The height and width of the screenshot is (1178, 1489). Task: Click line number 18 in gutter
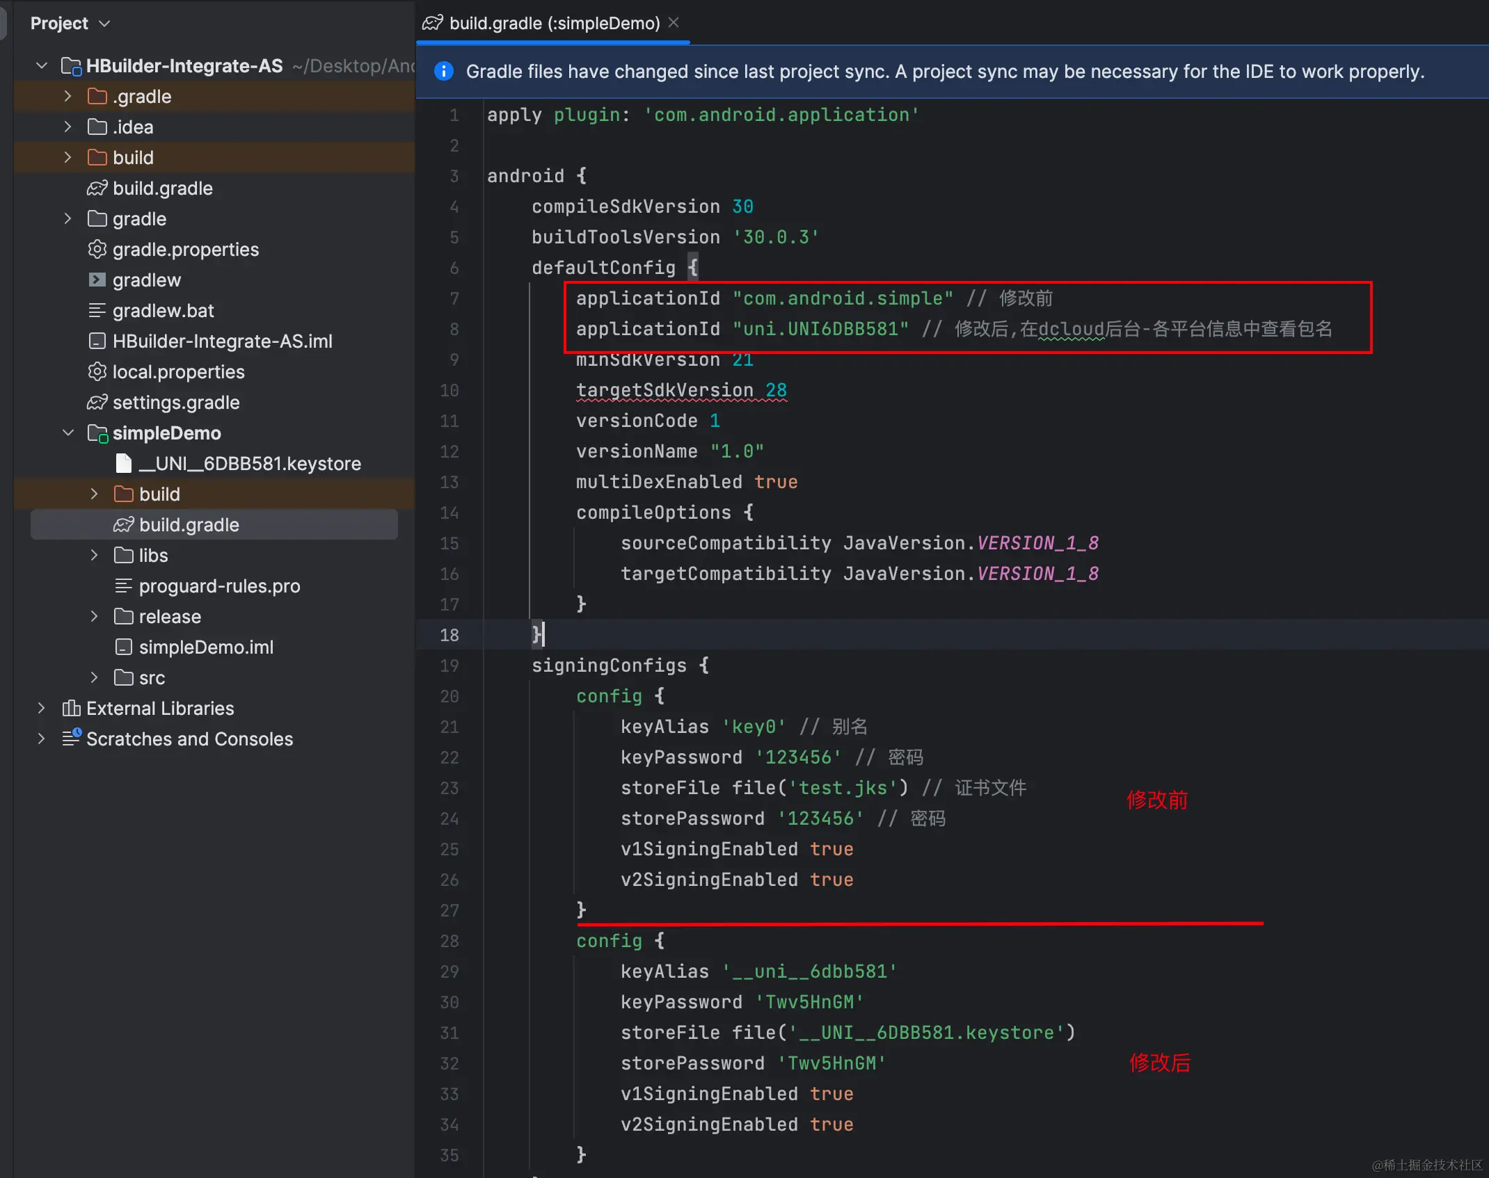click(x=449, y=635)
